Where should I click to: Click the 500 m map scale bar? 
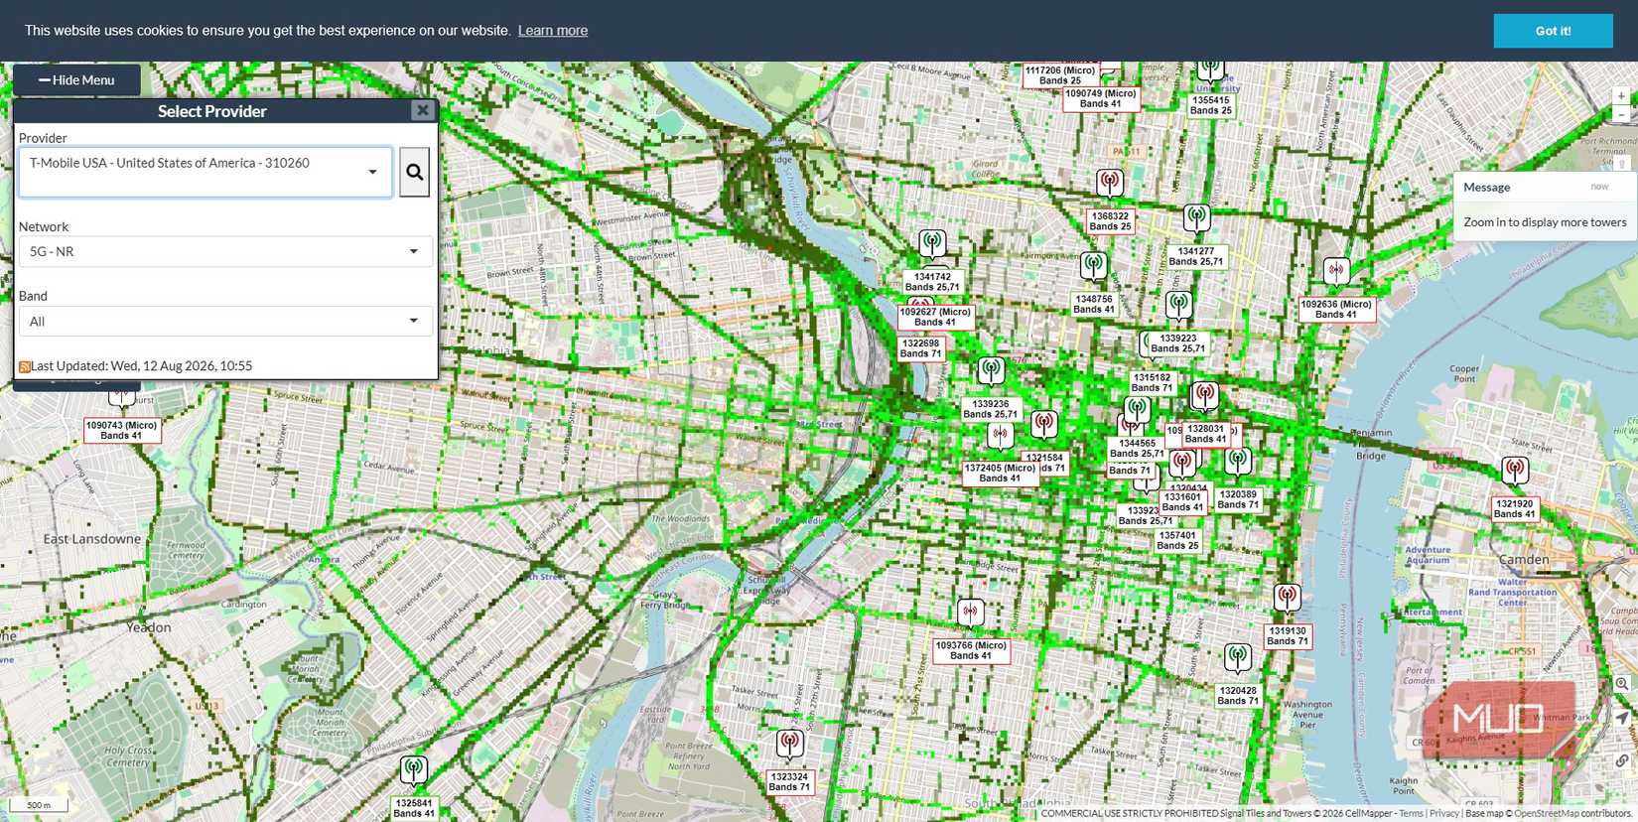tap(39, 804)
